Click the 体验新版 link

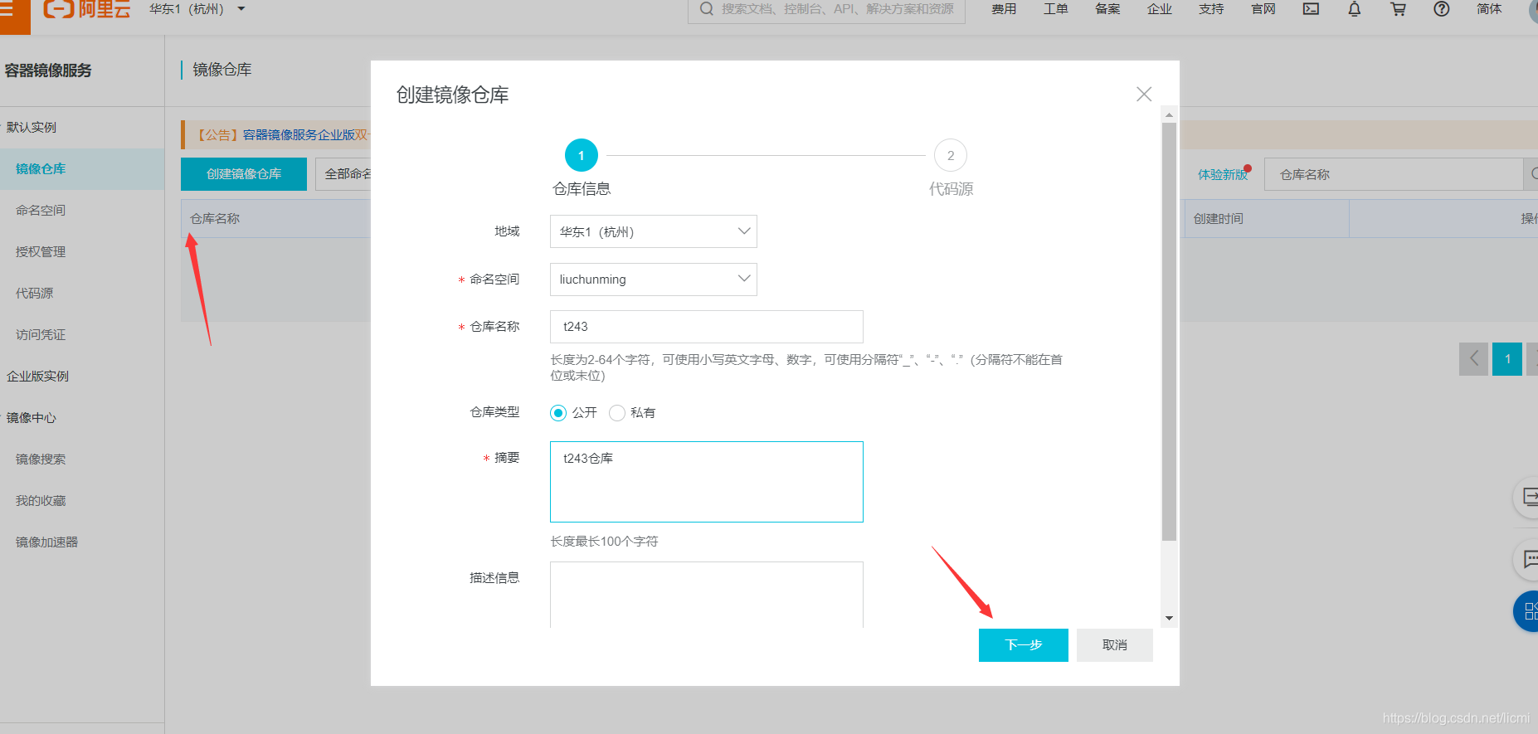[x=1223, y=174]
